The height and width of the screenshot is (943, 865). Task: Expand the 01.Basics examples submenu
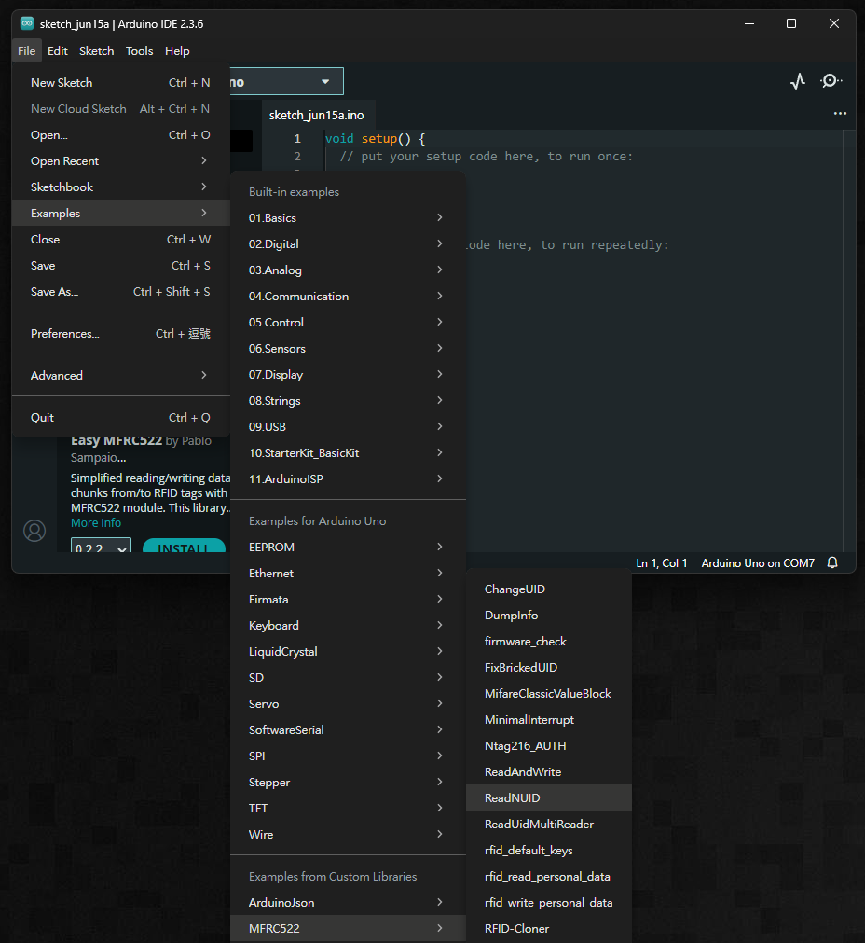click(347, 218)
